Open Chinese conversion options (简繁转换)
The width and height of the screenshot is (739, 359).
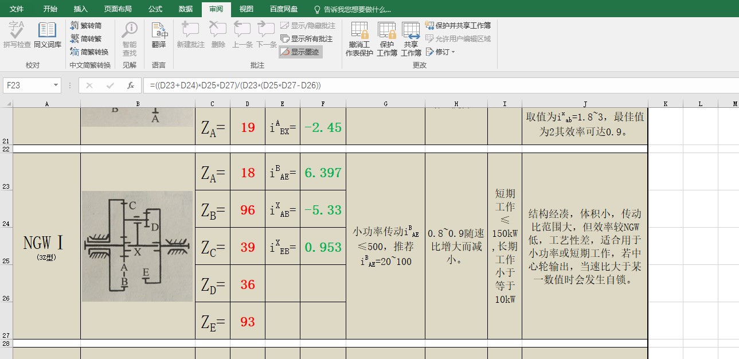pos(89,52)
